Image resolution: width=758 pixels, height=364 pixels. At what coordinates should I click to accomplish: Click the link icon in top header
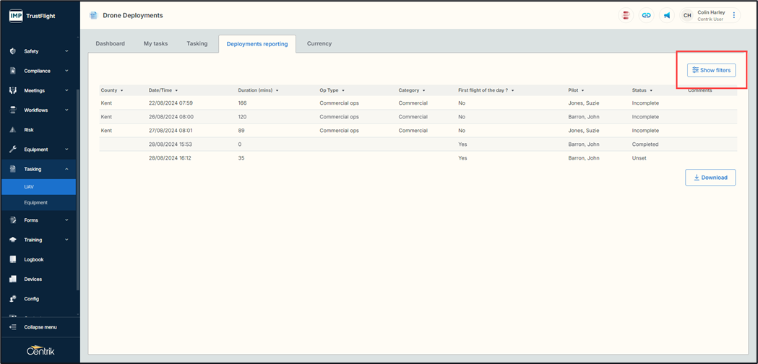click(646, 15)
